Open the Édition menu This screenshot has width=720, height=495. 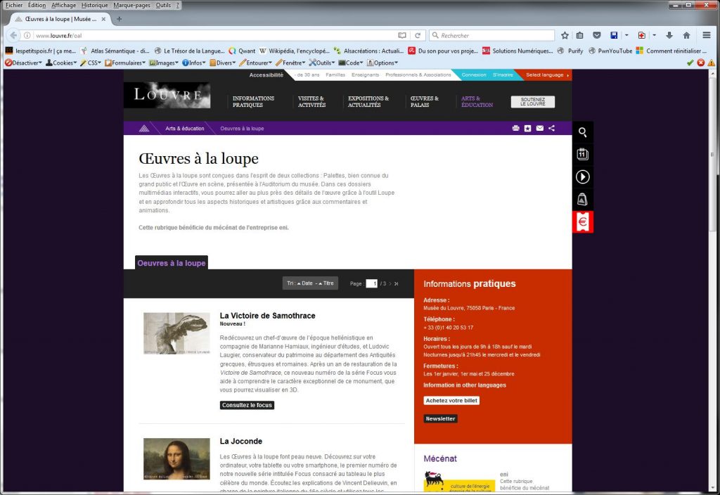click(37, 5)
